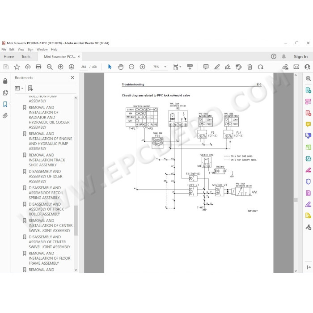Close the Mini Excavator PC2 document tab

coord(79,57)
